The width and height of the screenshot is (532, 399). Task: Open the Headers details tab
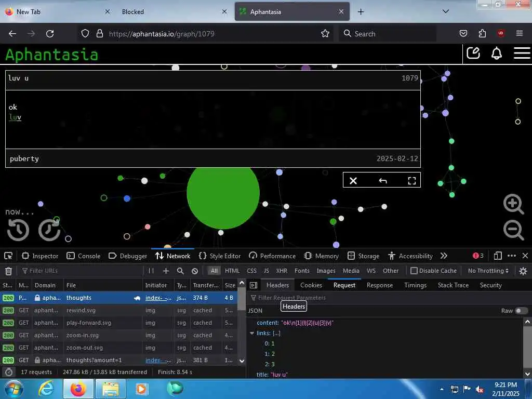click(277, 285)
